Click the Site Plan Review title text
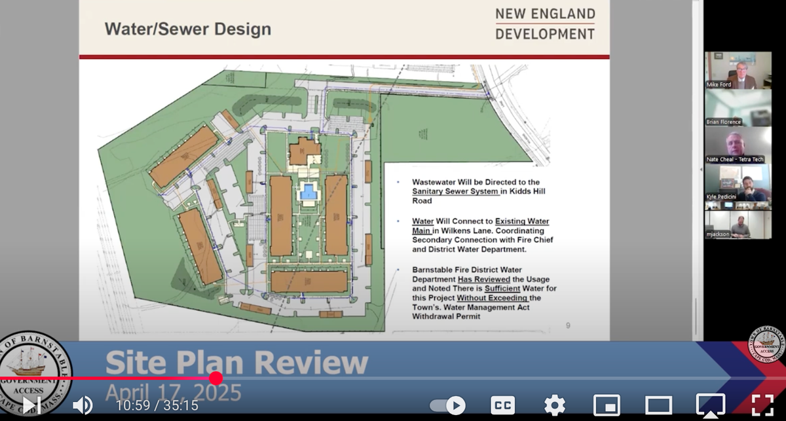Viewport: 786px width, 421px height. (236, 363)
